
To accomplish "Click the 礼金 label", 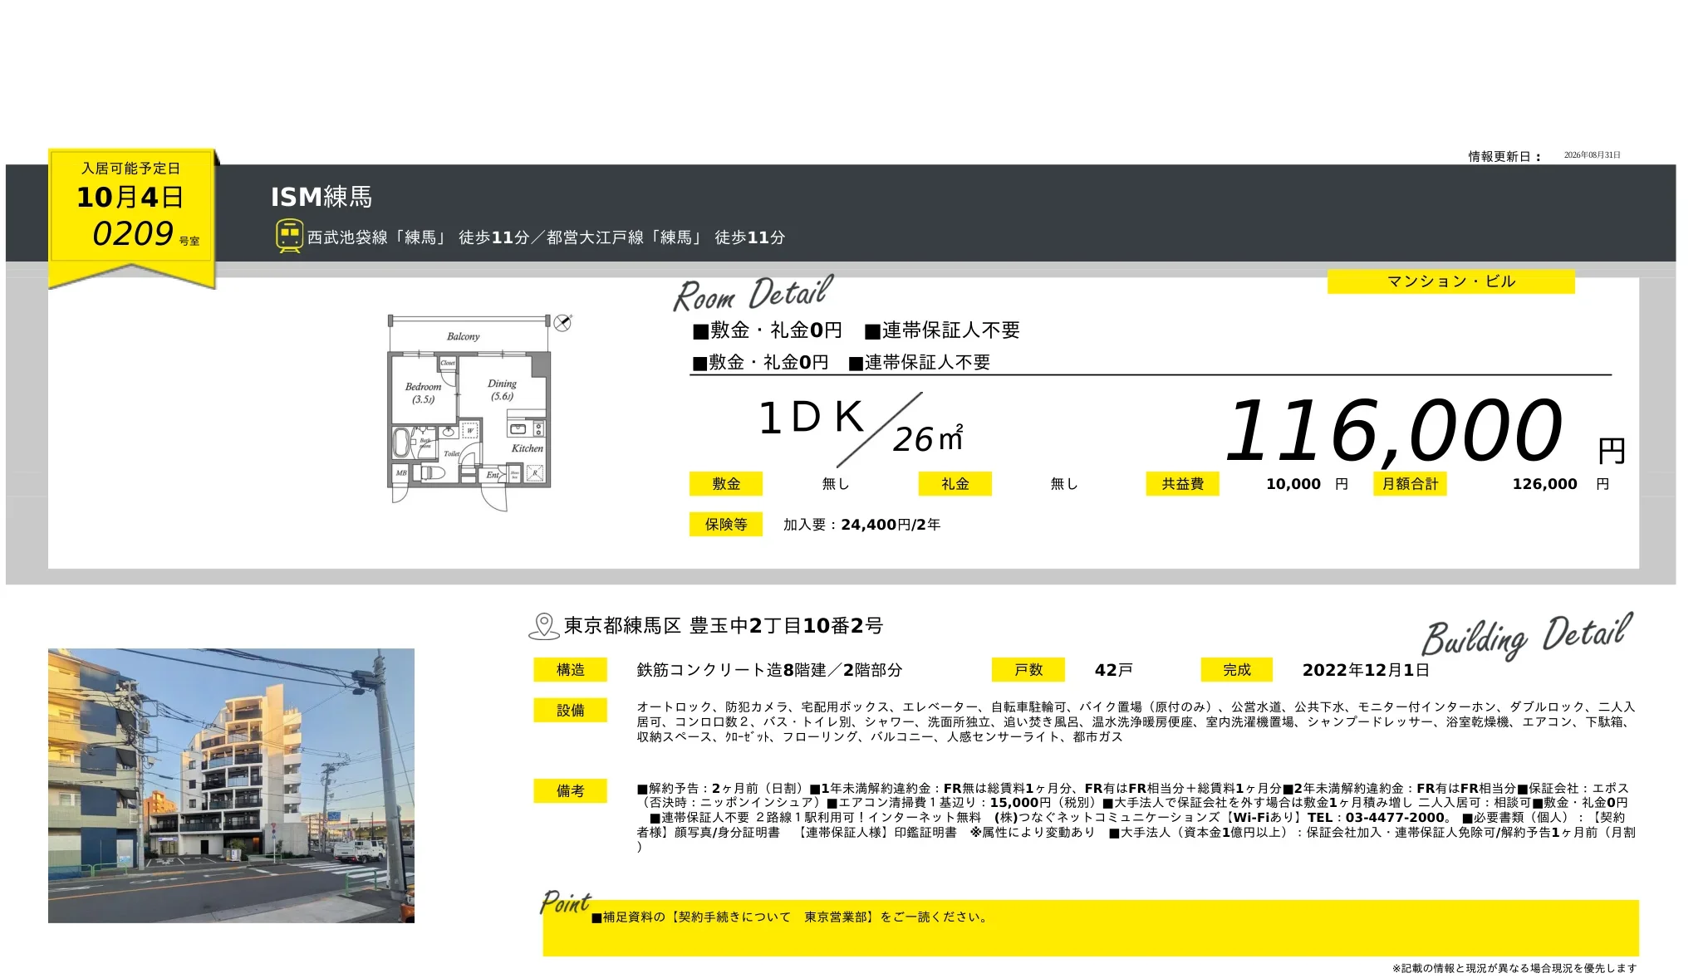I will coord(955,484).
